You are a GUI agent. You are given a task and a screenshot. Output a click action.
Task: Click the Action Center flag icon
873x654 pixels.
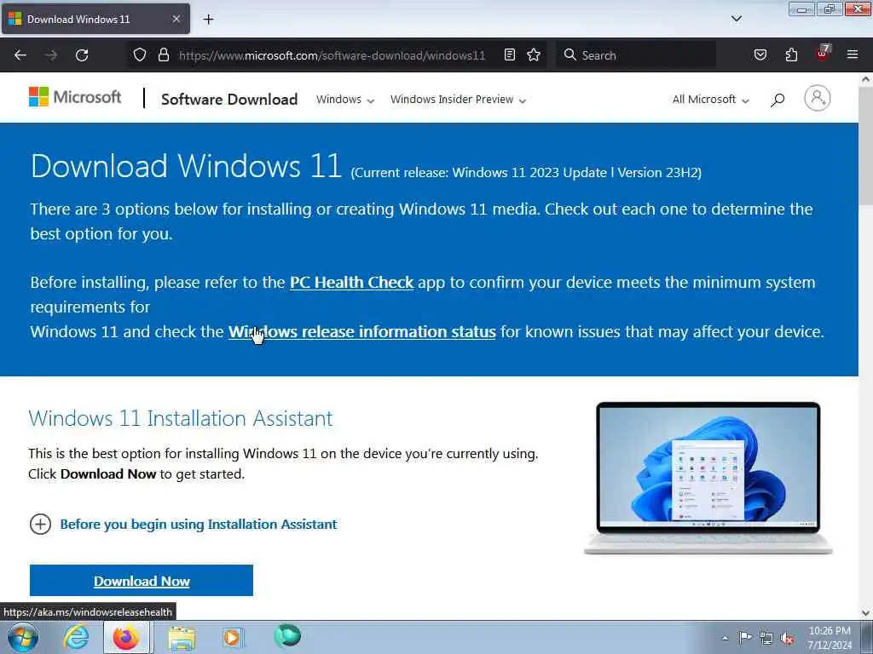(x=745, y=637)
